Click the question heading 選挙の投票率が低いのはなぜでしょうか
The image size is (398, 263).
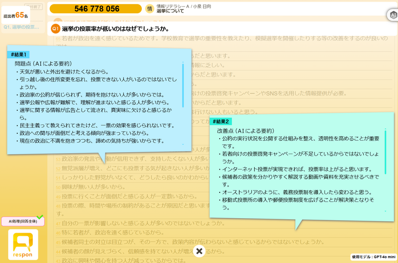click(x=115, y=29)
